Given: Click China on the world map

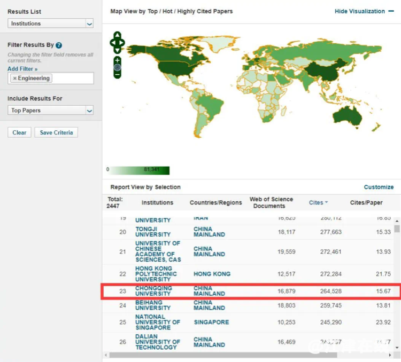Looking at the screenshot, I should click(322, 72).
